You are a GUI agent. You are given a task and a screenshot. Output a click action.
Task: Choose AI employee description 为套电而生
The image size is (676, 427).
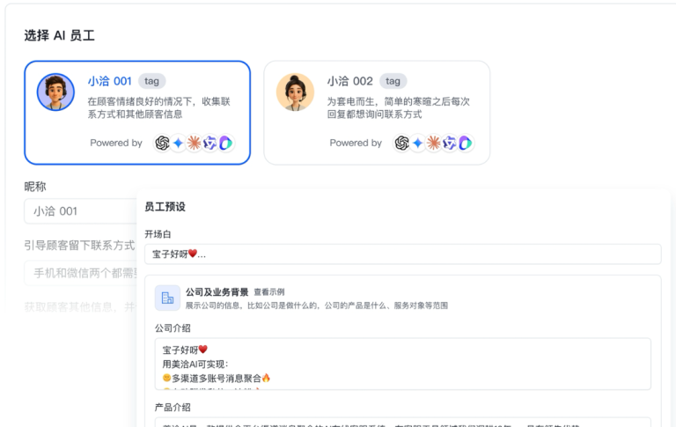[x=399, y=107]
